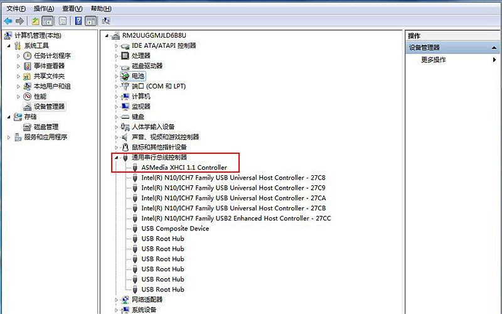
Task: Click the 磁盘管理 icon in the left tree
Action: (x=28, y=127)
